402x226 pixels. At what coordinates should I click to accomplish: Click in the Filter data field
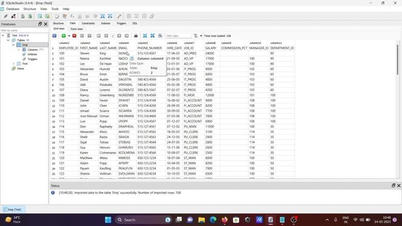pyautogui.click(x=178, y=36)
